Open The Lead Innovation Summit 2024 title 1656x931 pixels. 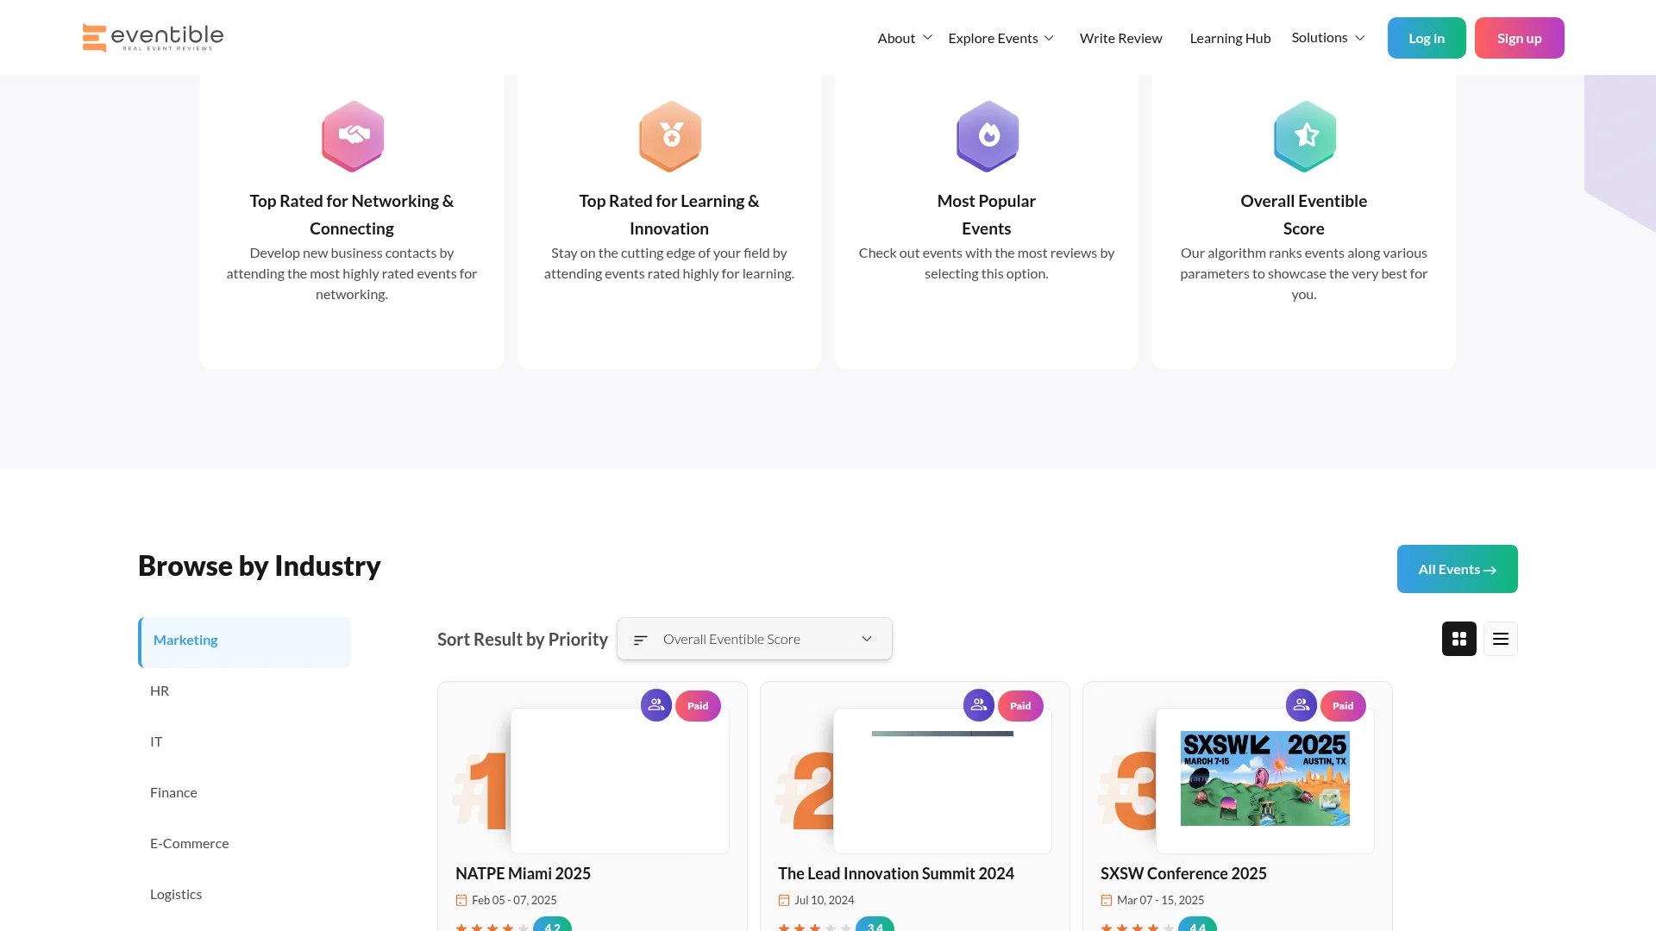tap(896, 873)
